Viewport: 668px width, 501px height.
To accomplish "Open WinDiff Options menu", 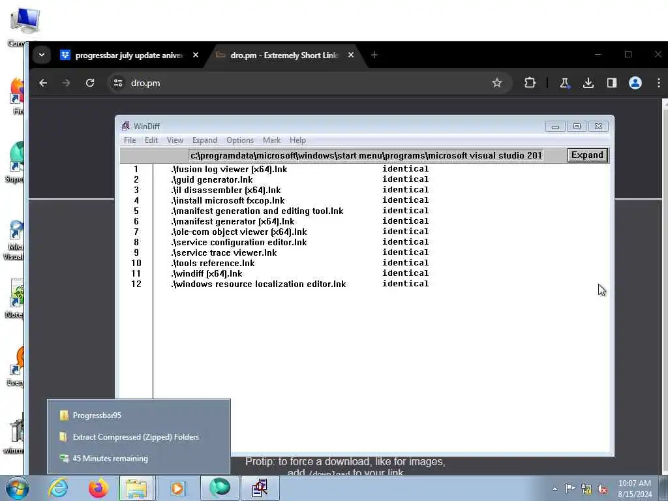I will point(240,140).
